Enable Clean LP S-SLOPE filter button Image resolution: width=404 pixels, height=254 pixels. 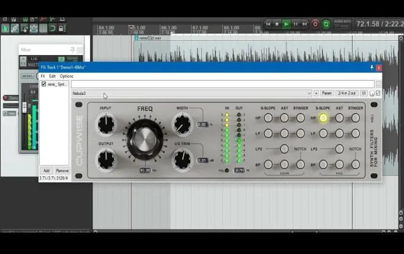[268, 133]
